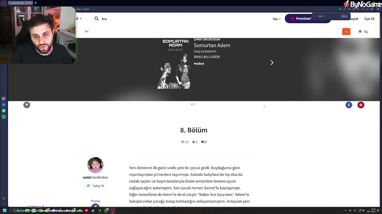Click the browser zoom magnifier toolbar icon

(x=345, y=9)
